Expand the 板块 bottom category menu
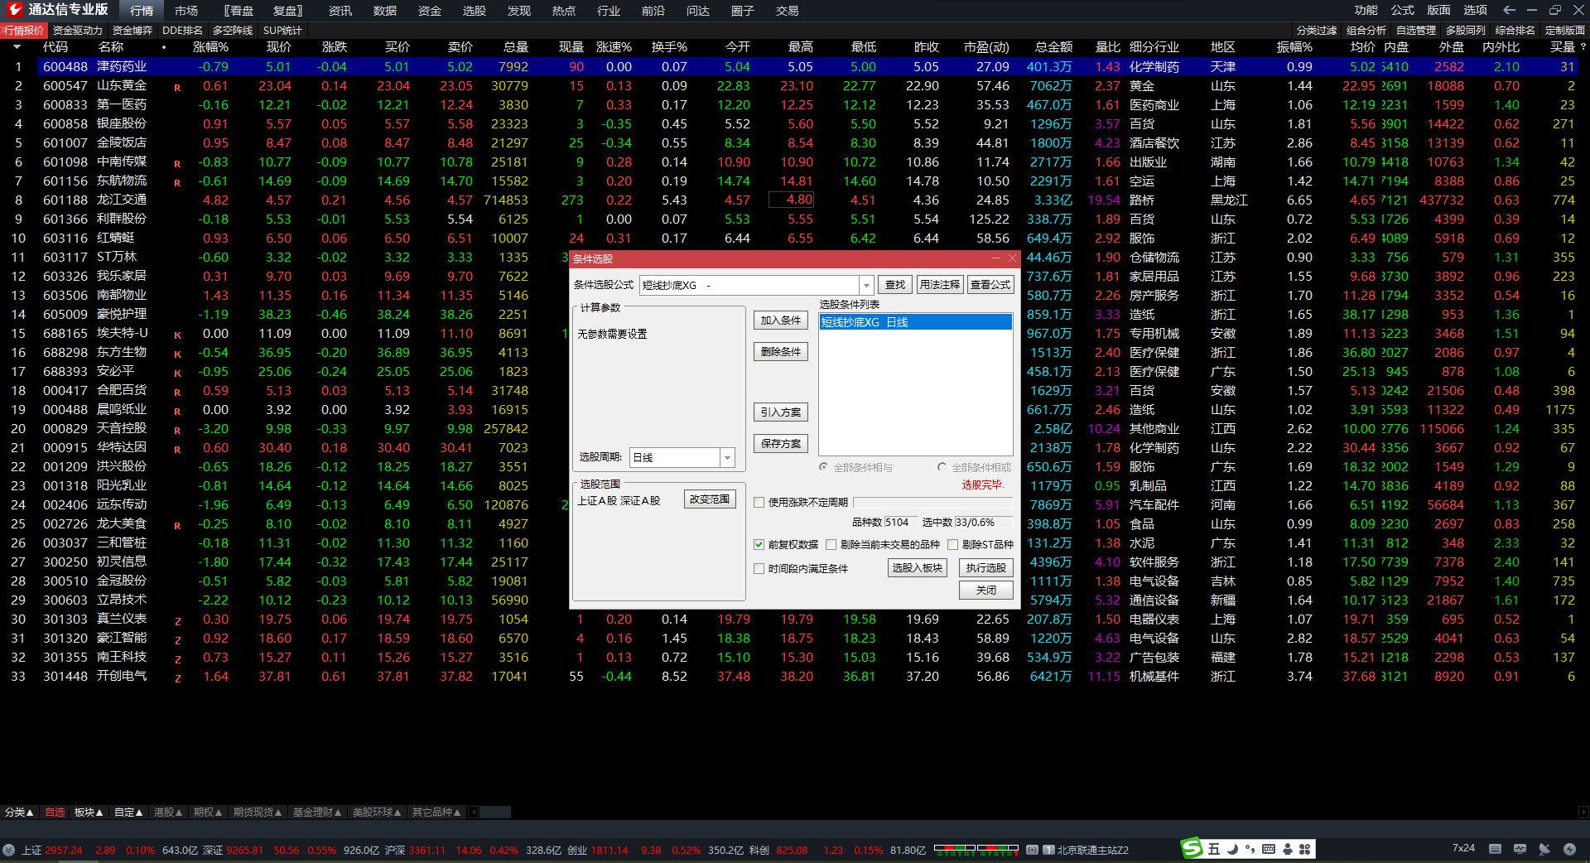 [88, 812]
